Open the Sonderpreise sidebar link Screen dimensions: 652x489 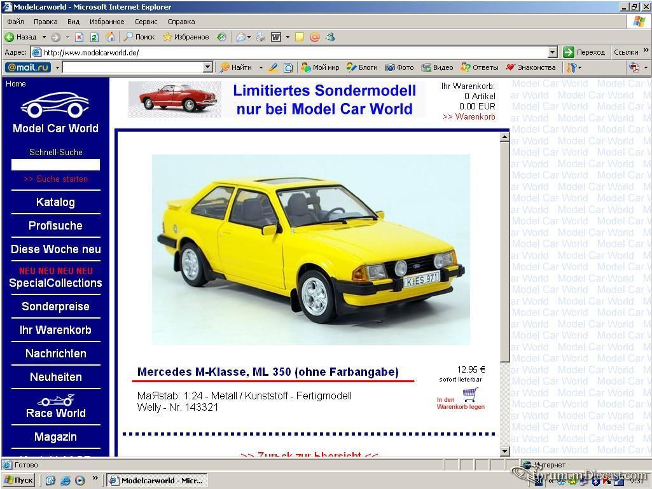pos(56,306)
